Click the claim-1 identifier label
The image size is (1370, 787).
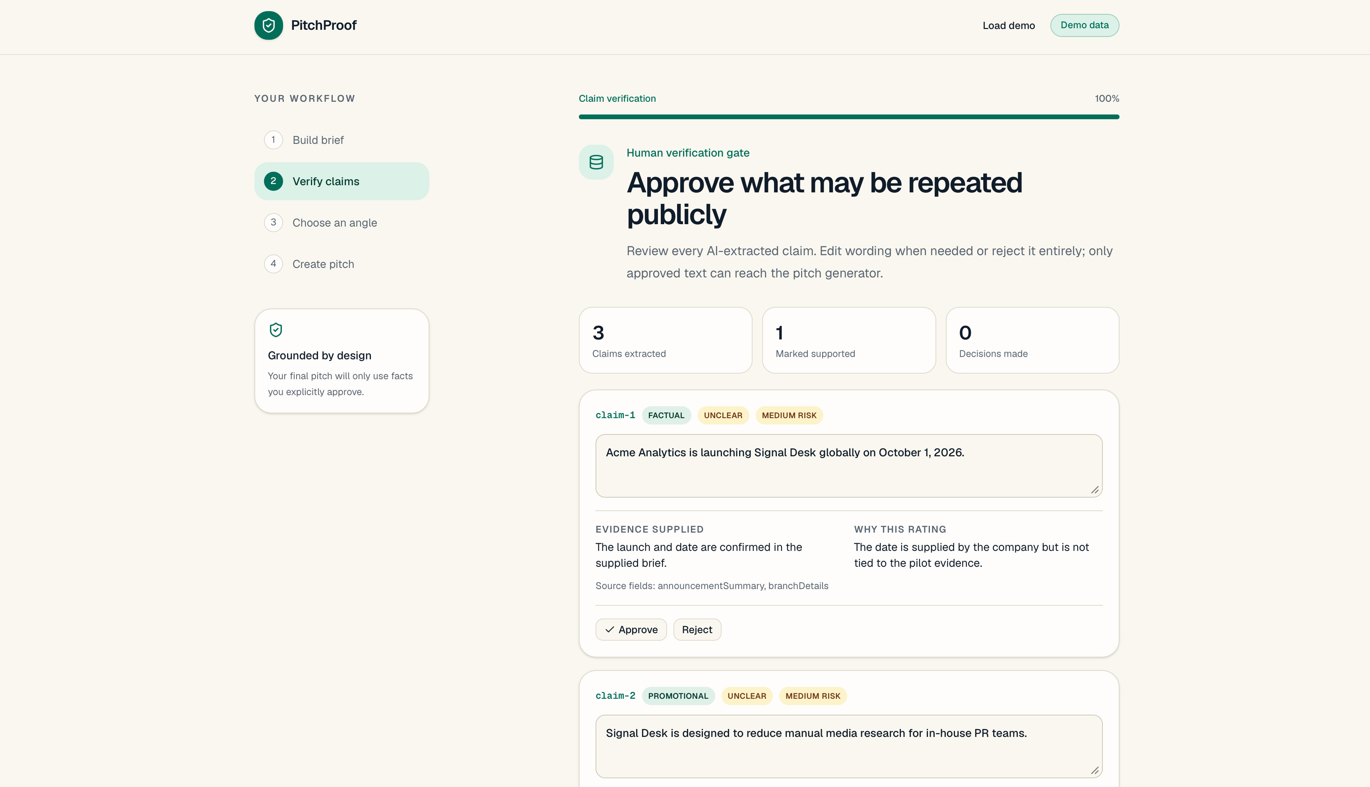(615, 416)
